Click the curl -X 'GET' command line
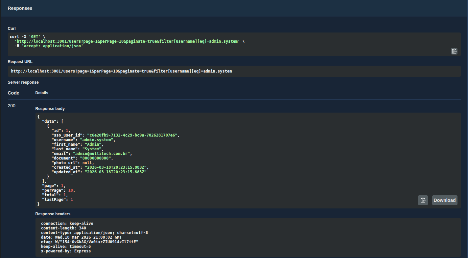The image size is (468, 258). click(x=28, y=37)
